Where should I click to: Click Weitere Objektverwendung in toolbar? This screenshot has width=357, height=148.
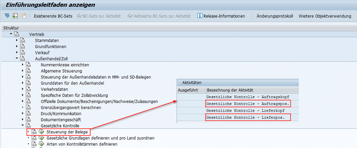(x=325, y=16)
